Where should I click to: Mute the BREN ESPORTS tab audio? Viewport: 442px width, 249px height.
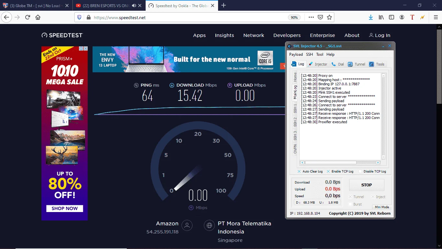[x=134, y=6]
